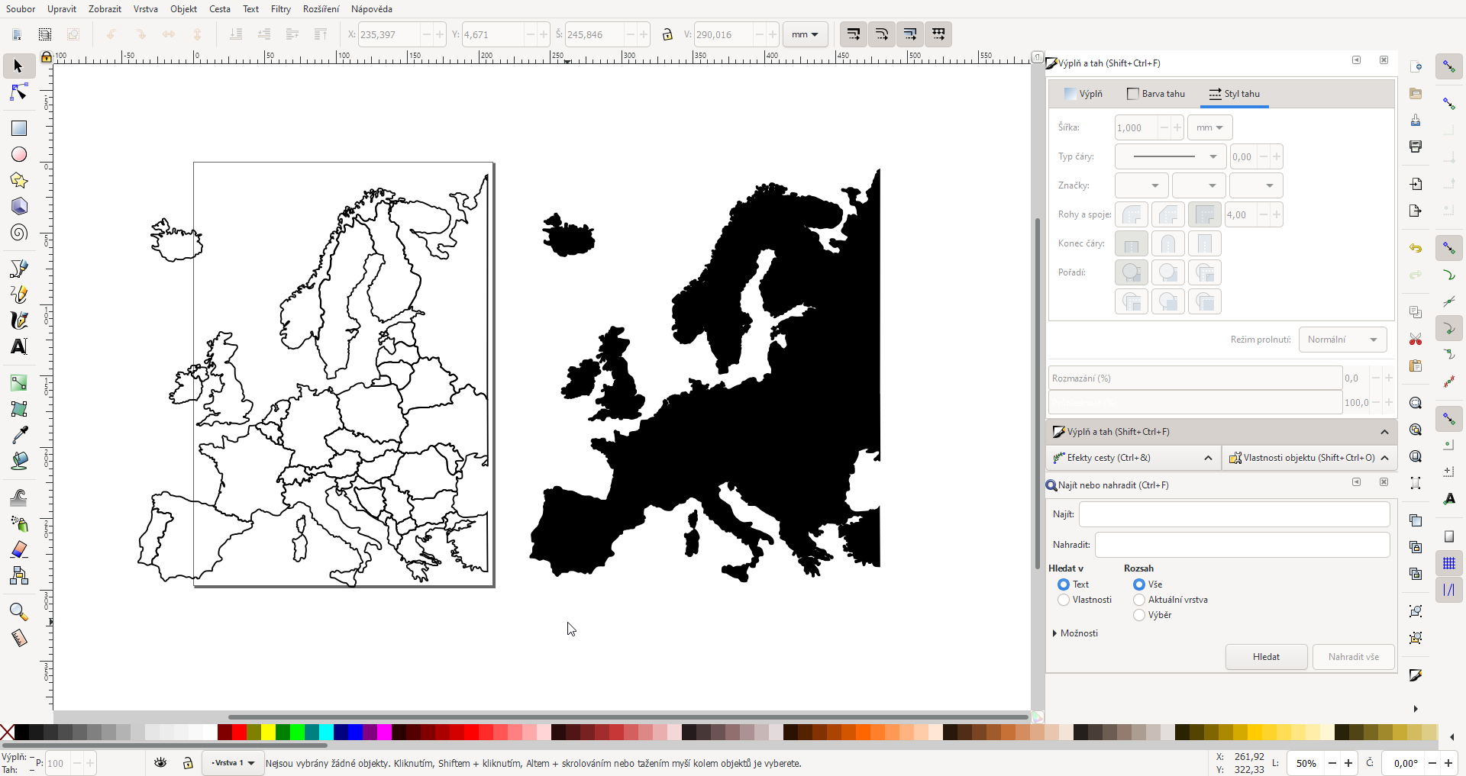
Task: Select the Výběr scope radio button
Action: pos(1139,615)
